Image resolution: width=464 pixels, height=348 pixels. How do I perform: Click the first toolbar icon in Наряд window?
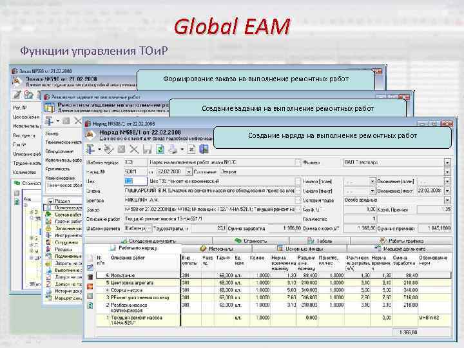91,149
